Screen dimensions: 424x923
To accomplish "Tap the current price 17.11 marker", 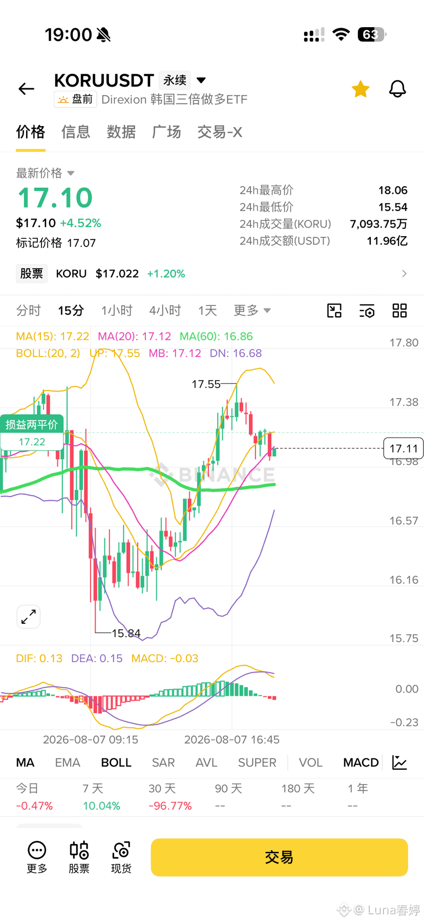I will click(x=404, y=448).
